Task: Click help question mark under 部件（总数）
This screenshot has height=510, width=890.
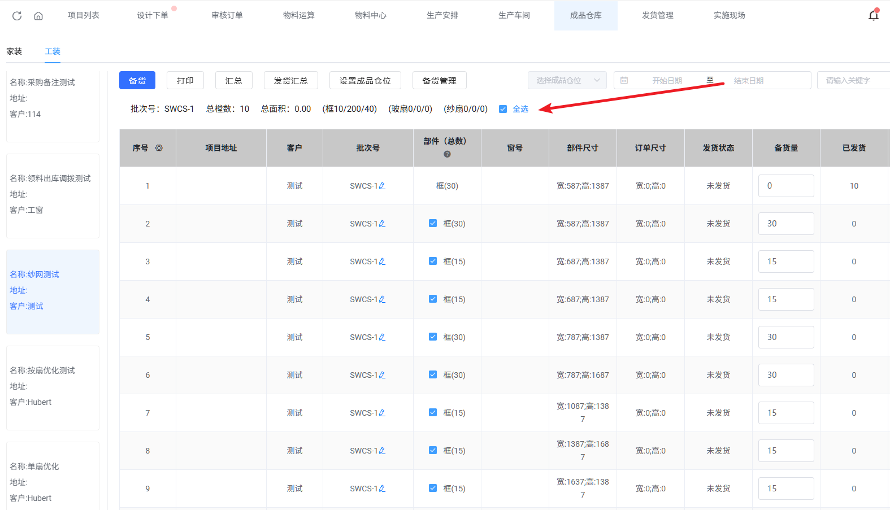Action: [447, 154]
